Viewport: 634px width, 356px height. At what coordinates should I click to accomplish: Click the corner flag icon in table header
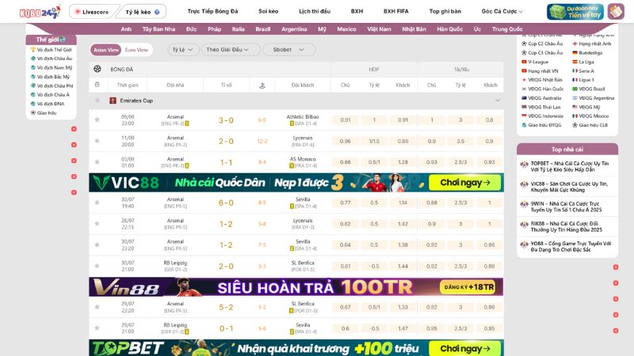[x=262, y=85]
